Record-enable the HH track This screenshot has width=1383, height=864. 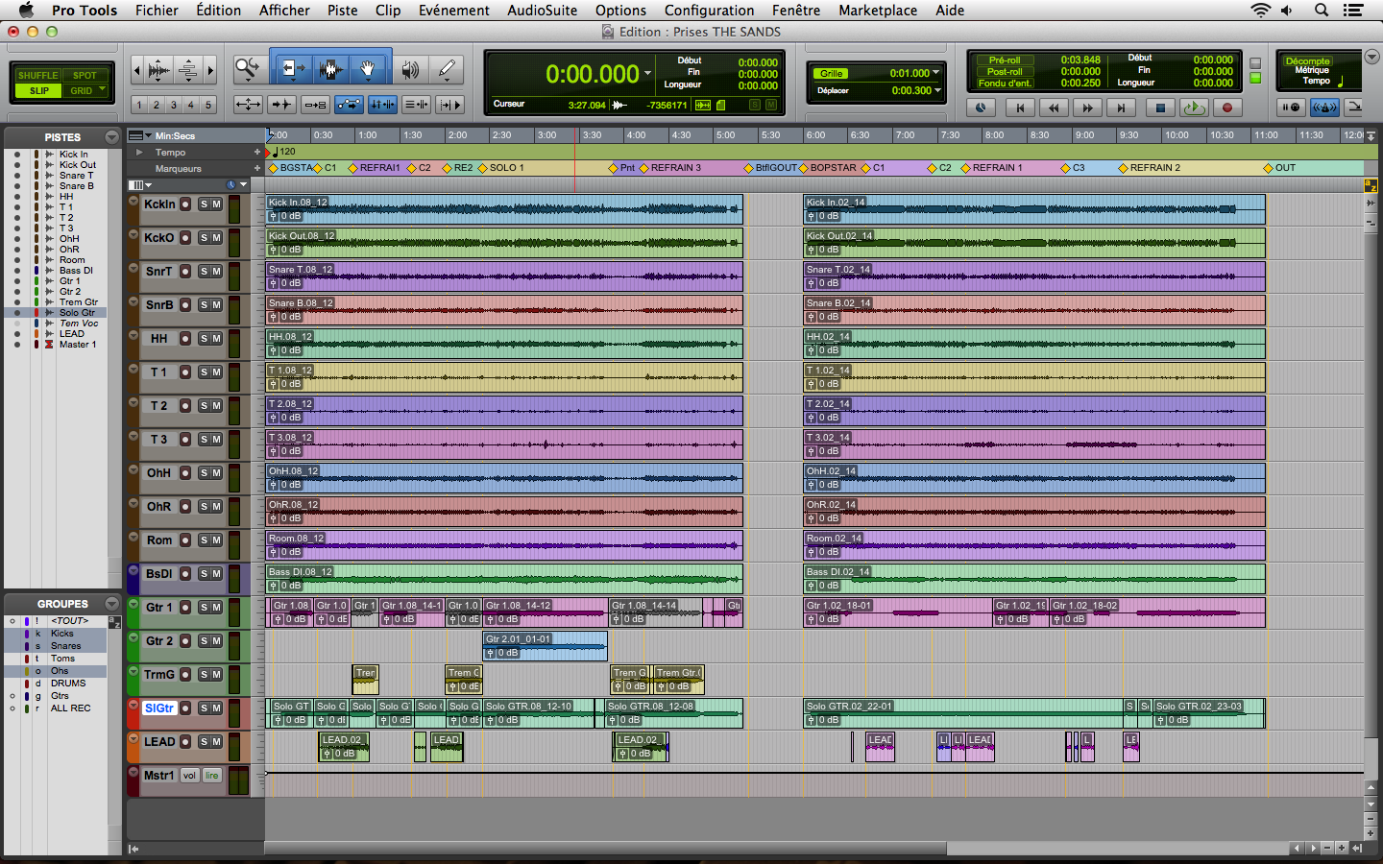[185, 339]
